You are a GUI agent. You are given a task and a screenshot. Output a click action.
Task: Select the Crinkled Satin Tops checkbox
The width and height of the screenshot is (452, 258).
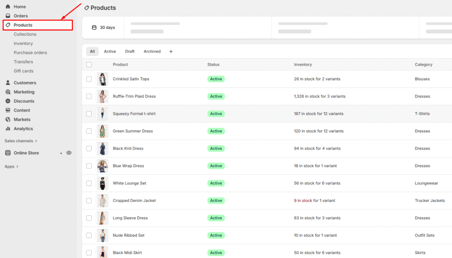(x=89, y=79)
